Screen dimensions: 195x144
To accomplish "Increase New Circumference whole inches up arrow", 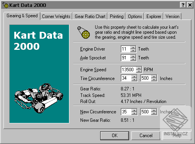I will coord(134,110).
